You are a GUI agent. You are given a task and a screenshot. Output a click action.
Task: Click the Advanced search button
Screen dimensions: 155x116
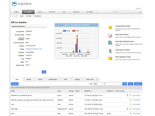point(138,84)
